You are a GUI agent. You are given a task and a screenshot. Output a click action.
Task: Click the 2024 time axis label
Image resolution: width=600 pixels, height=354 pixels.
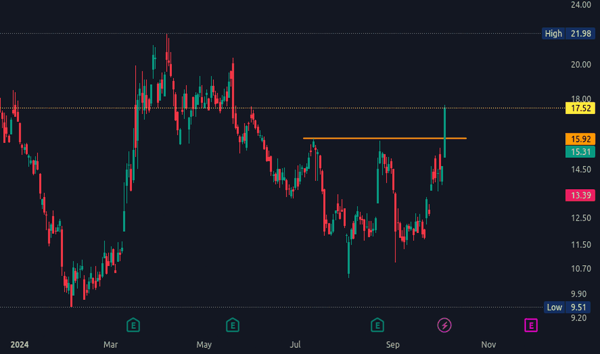[x=19, y=344]
